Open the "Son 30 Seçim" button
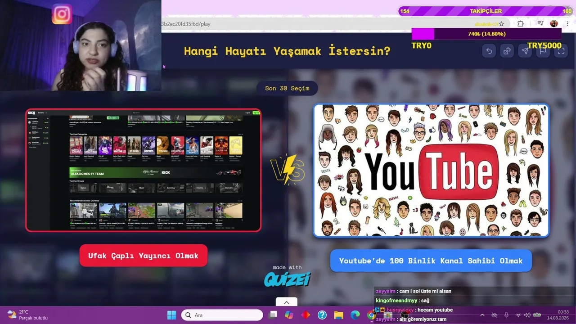Screen dimensions: 576x324 [287, 88]
